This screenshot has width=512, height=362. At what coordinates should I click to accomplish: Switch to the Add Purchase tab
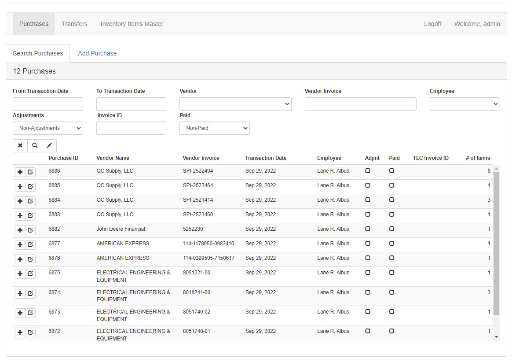[97, 53]
